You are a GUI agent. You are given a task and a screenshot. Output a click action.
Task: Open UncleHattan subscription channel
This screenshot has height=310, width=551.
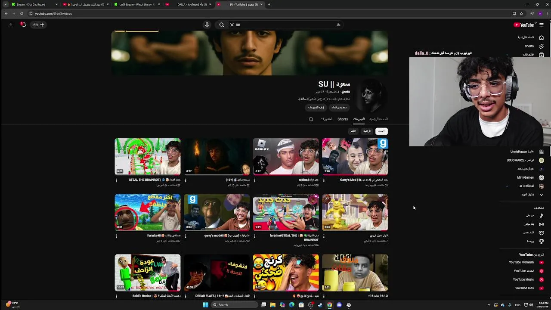tap(526, 152)
